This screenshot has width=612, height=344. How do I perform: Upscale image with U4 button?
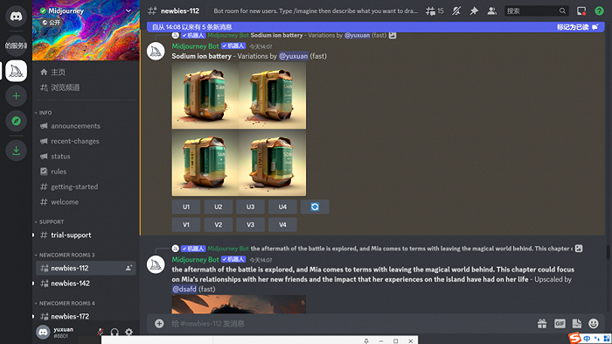tap(282, 207)
